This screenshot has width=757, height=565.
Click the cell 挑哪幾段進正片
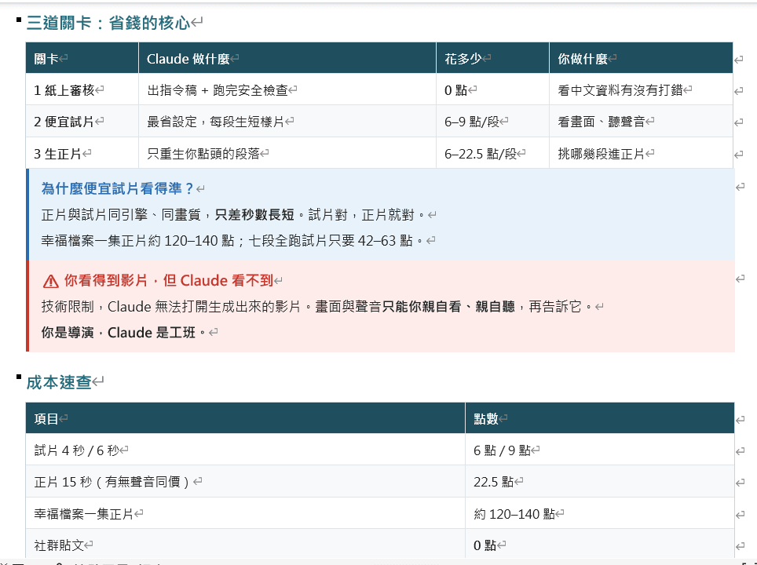tap(641, 154)
